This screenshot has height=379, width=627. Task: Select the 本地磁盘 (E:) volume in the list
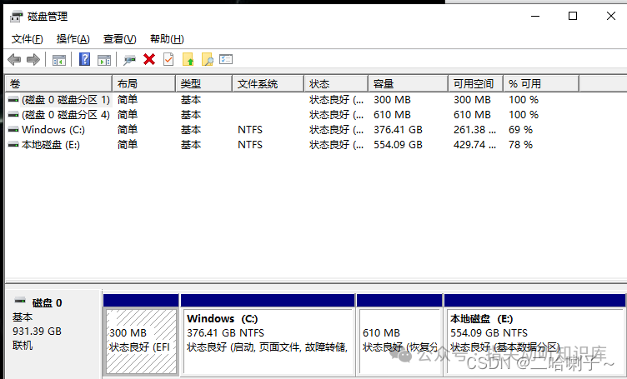(51, 145)
